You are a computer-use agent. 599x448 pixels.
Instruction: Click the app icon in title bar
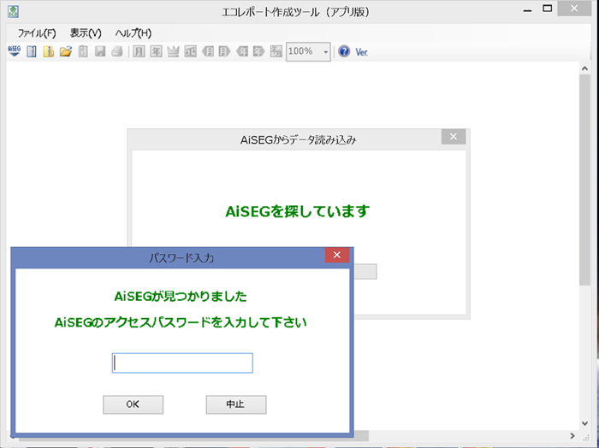pos(14,11)
